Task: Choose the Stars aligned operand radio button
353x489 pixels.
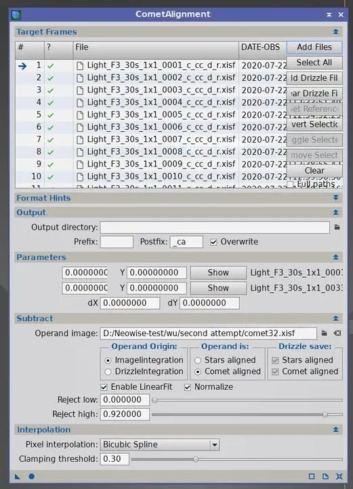Action: pos(198,360)
